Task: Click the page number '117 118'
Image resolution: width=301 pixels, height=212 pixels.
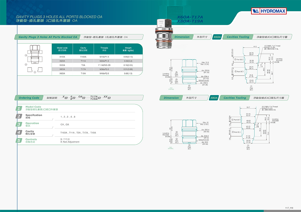Action: [289, 208]
